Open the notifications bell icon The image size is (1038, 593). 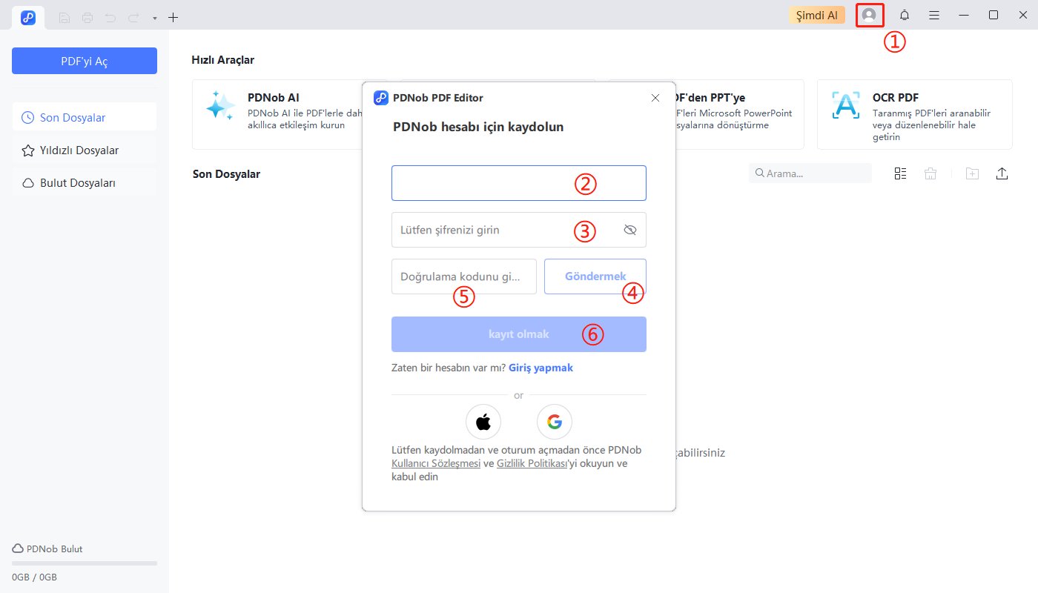pos(905,16)
